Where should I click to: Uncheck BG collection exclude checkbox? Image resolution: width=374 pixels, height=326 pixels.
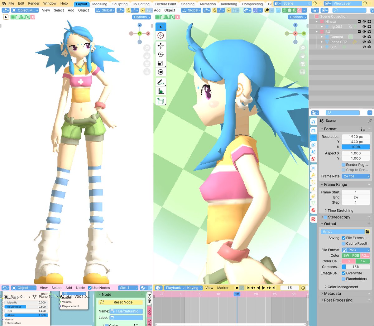[x=359, y=32]
